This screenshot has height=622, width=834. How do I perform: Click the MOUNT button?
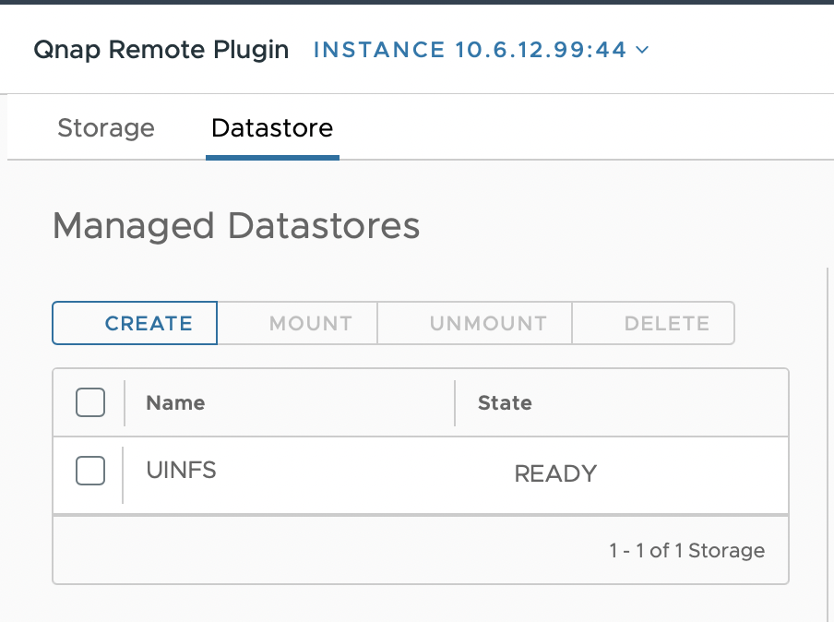click(310, 323)
